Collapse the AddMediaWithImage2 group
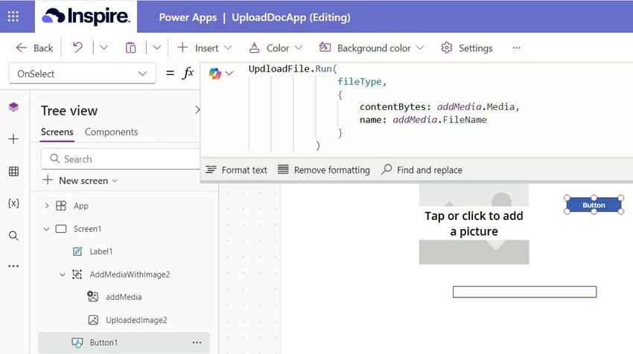This screenshot has height=354, width=633. coord(63,274)
